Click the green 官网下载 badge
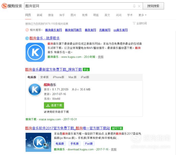 117,128
